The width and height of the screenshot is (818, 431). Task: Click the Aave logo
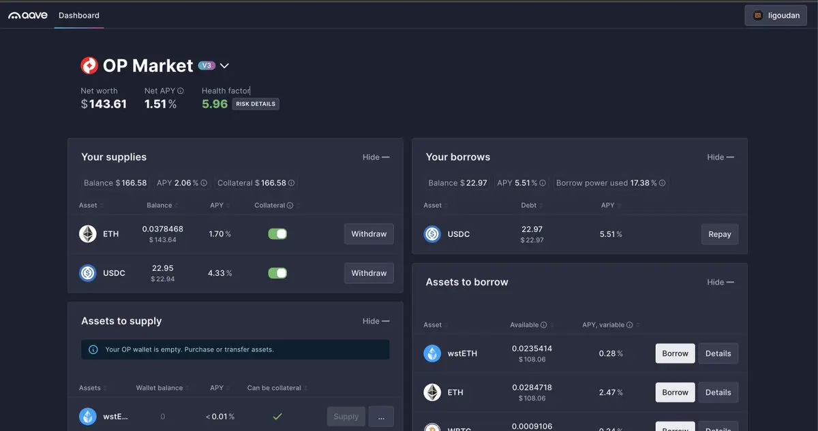[28, 15]
